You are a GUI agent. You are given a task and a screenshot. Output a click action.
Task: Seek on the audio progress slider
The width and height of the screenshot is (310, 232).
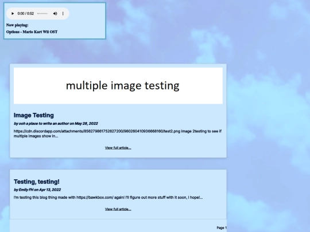[42, 14]
